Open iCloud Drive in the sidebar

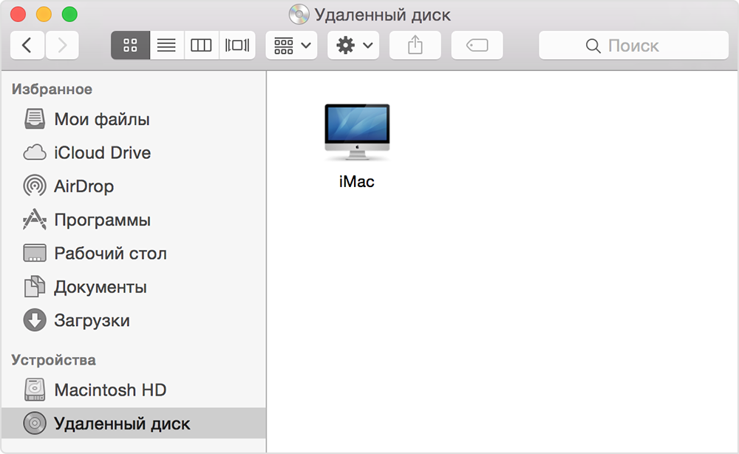click(102, 153)
